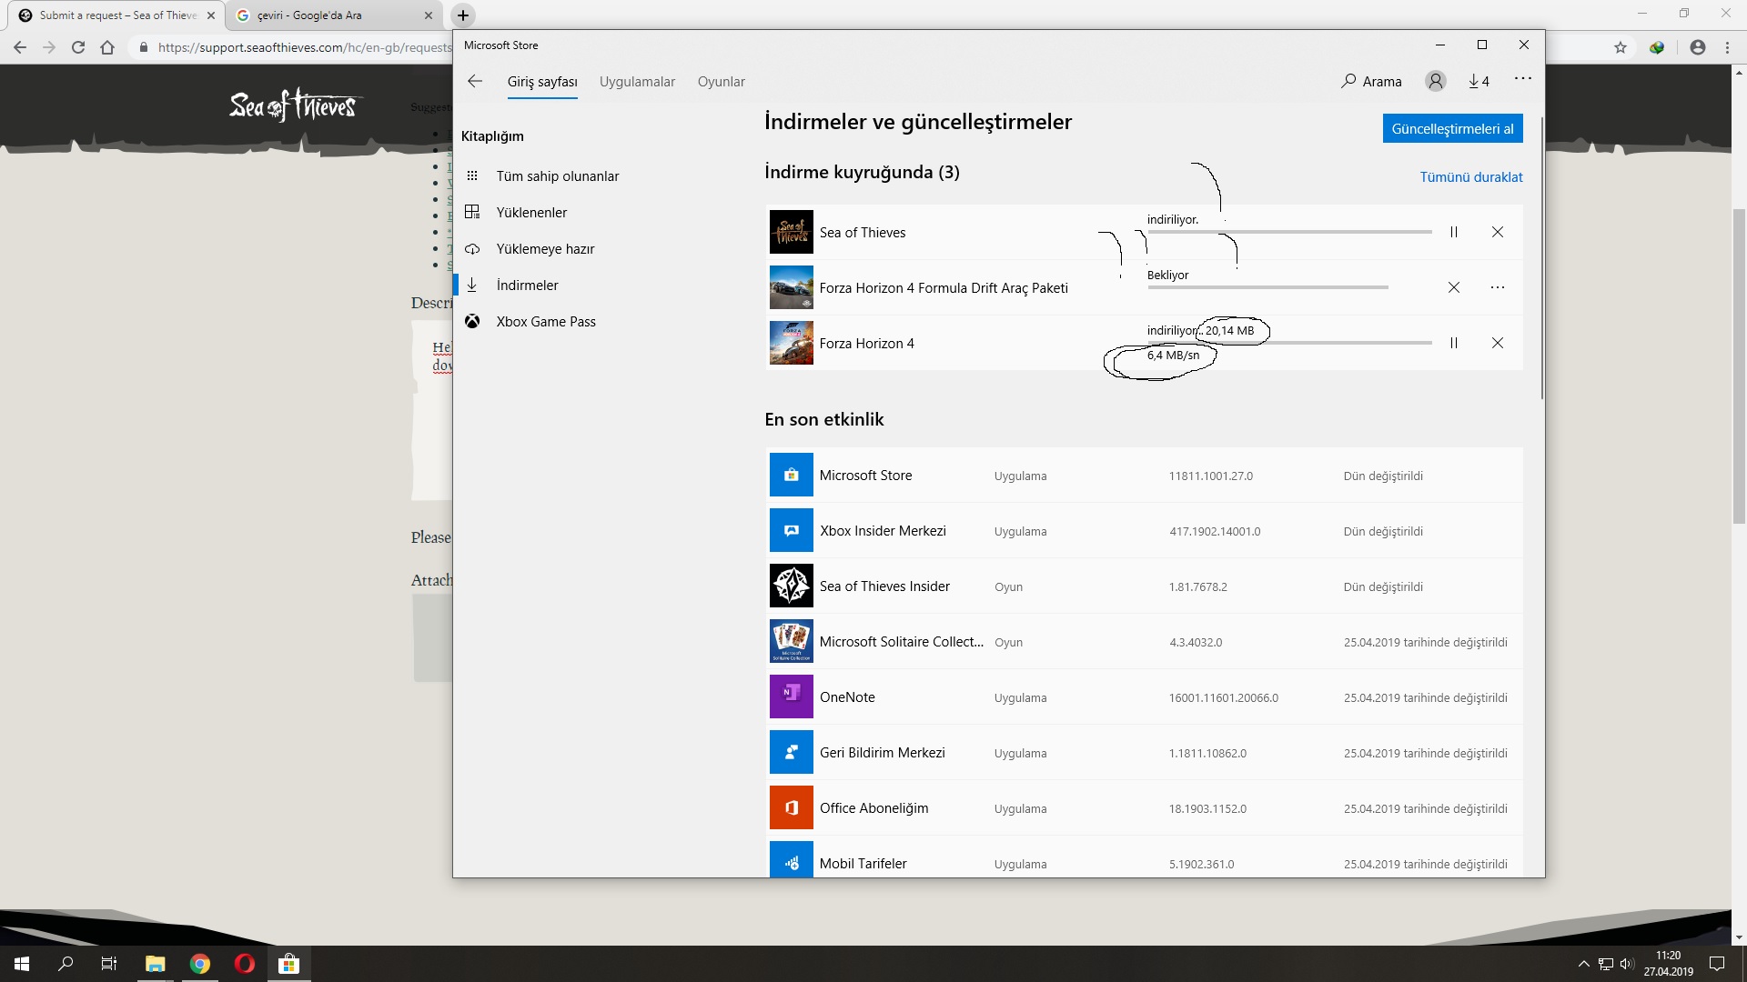Image resolution: width=1747 pixels, height=982 pixels.
Task: Click the Sea of Thieves queue thumbnail
Action: (x=792, y=232)
